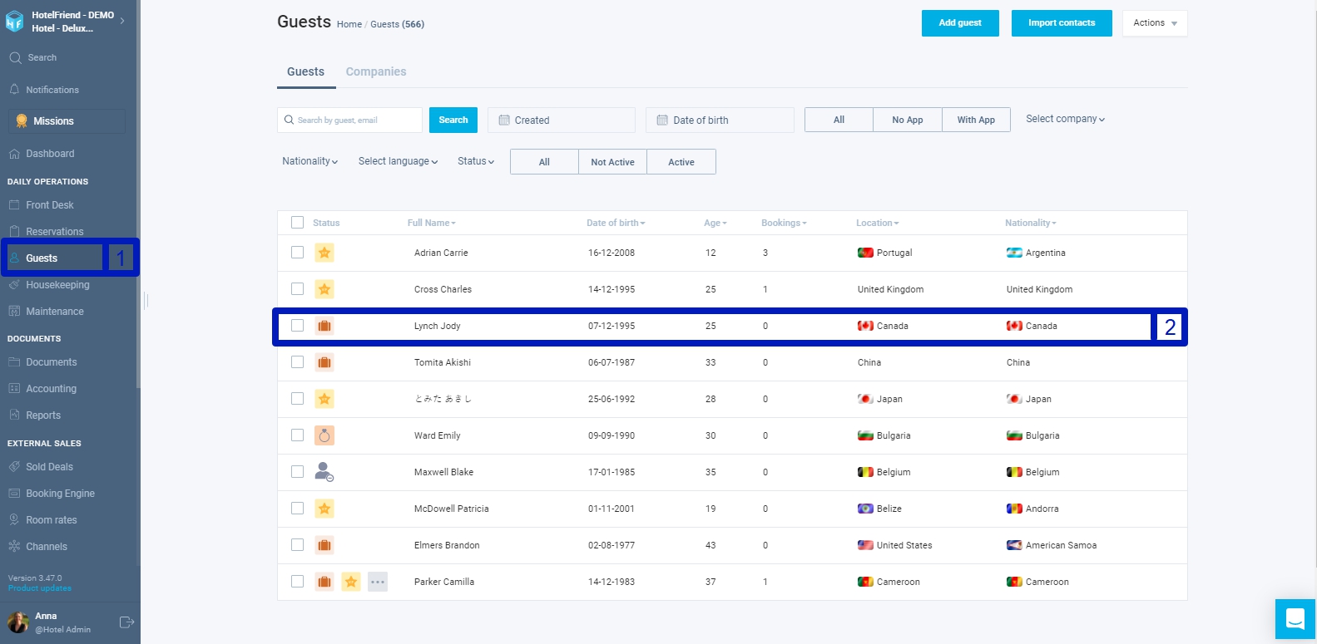Click the logout icon next to Anna

[x=126, y=622]
